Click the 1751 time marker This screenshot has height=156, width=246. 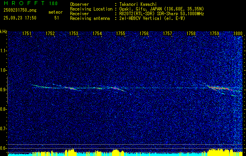point(27,34)
